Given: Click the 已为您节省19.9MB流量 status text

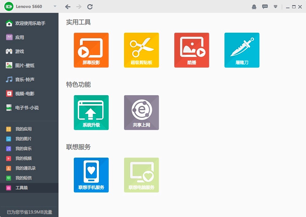Looking at the screenshot, I should (29, 212).
